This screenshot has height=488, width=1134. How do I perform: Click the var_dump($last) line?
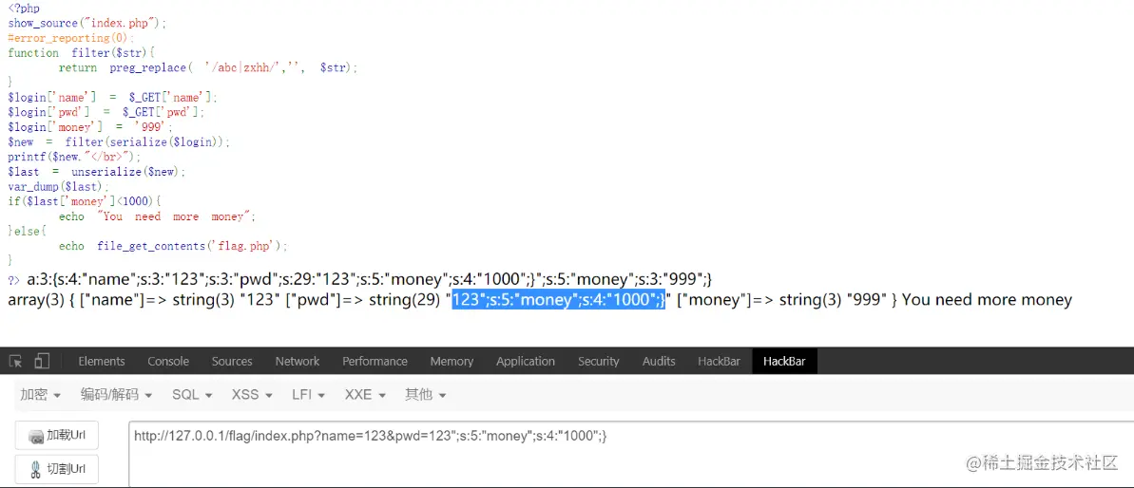tap(59, 187)
